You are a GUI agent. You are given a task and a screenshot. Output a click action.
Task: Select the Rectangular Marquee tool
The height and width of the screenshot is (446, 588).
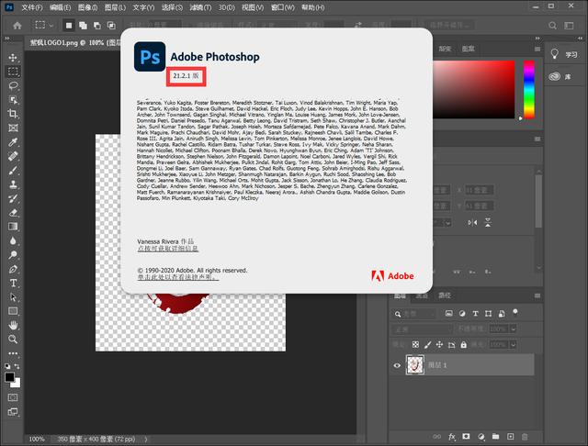[x=13, y=72]
